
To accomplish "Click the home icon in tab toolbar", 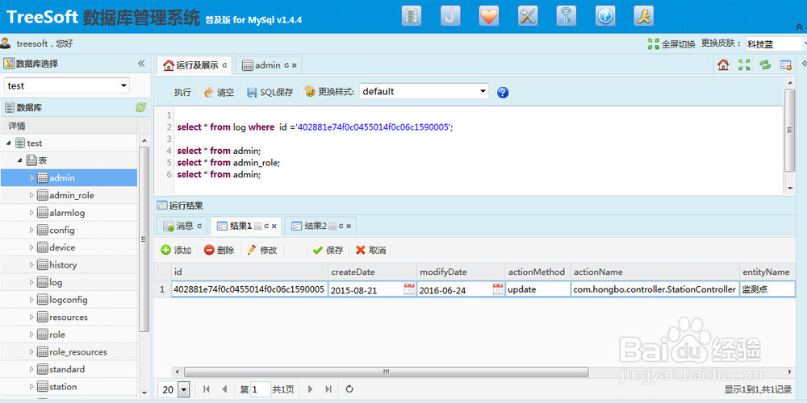I will tap(723, 64).
